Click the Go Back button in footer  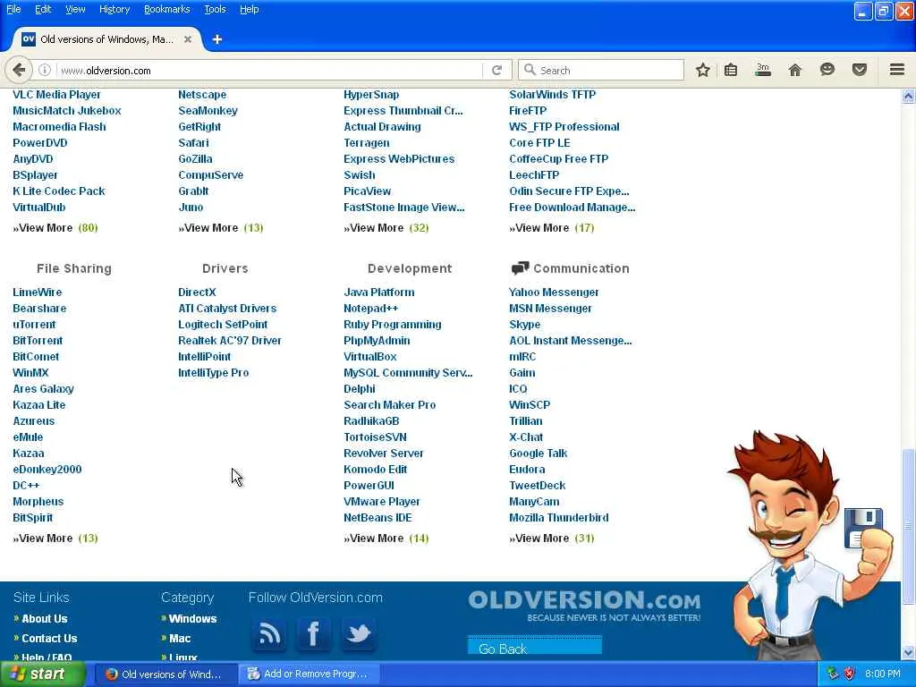[535, 648]
